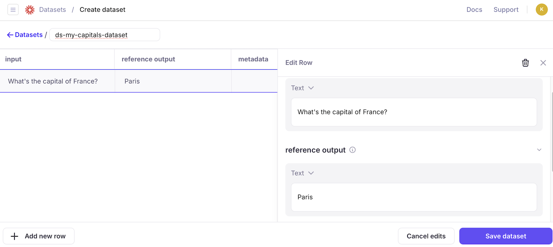Screen dimensions: 553x247
Task: Click the Create dataset breadcrumb text
Action: (102, 10)
